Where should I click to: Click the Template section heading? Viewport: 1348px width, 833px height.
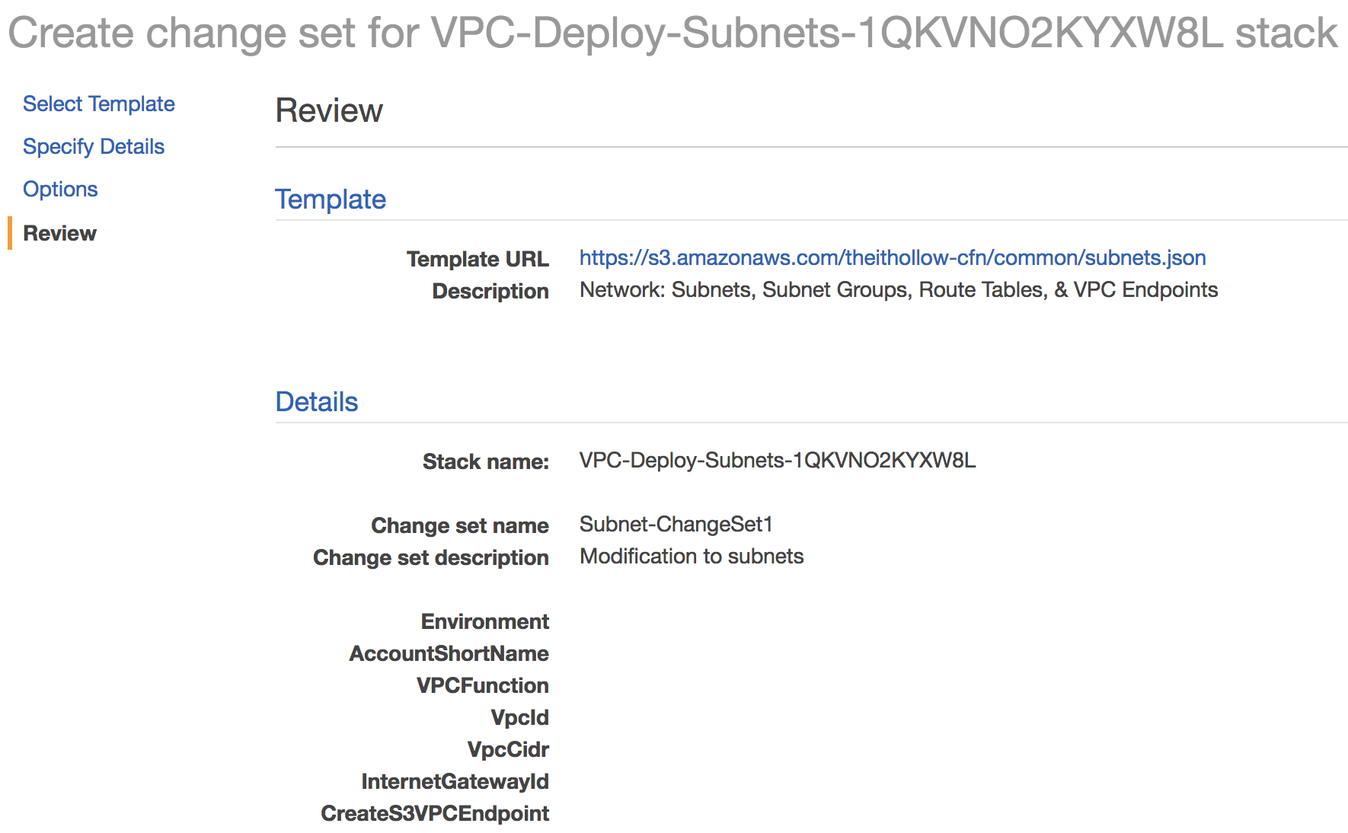tap(331, 199)
